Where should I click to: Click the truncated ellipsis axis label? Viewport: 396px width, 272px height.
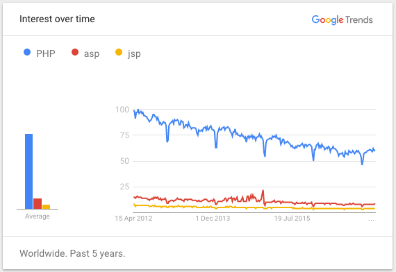click(371, 220)
